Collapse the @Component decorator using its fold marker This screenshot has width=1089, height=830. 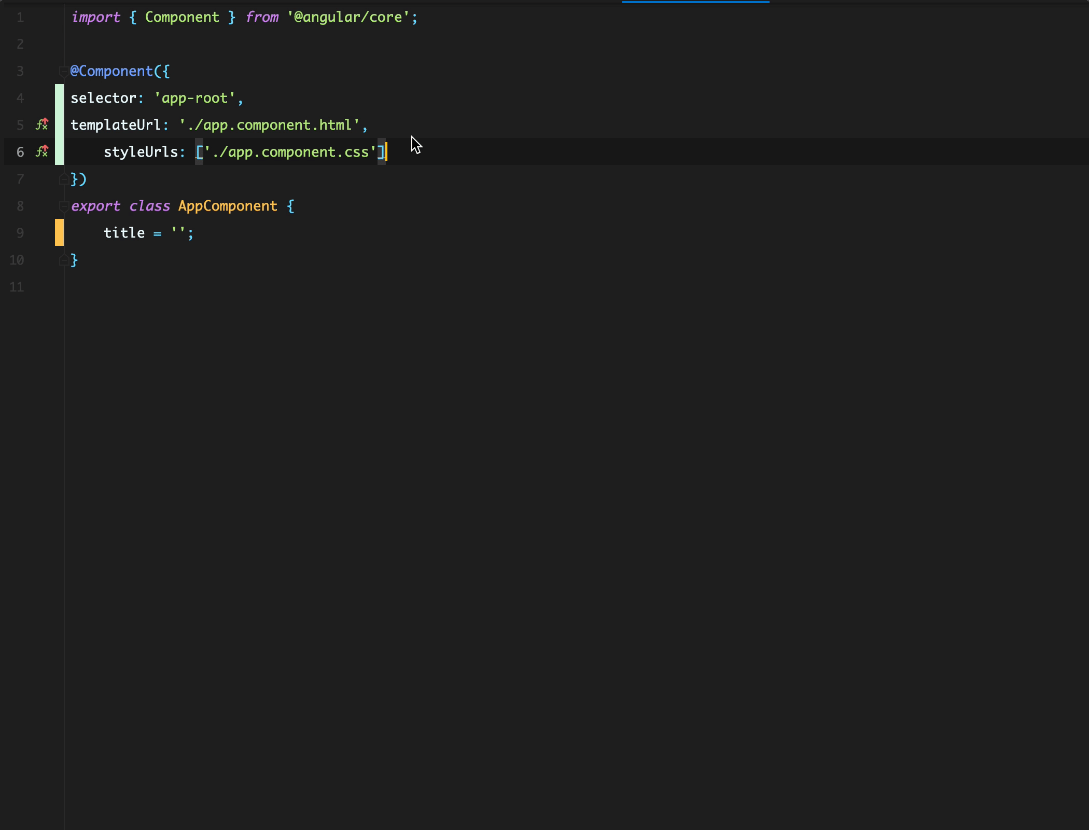(x=64, y=71)
